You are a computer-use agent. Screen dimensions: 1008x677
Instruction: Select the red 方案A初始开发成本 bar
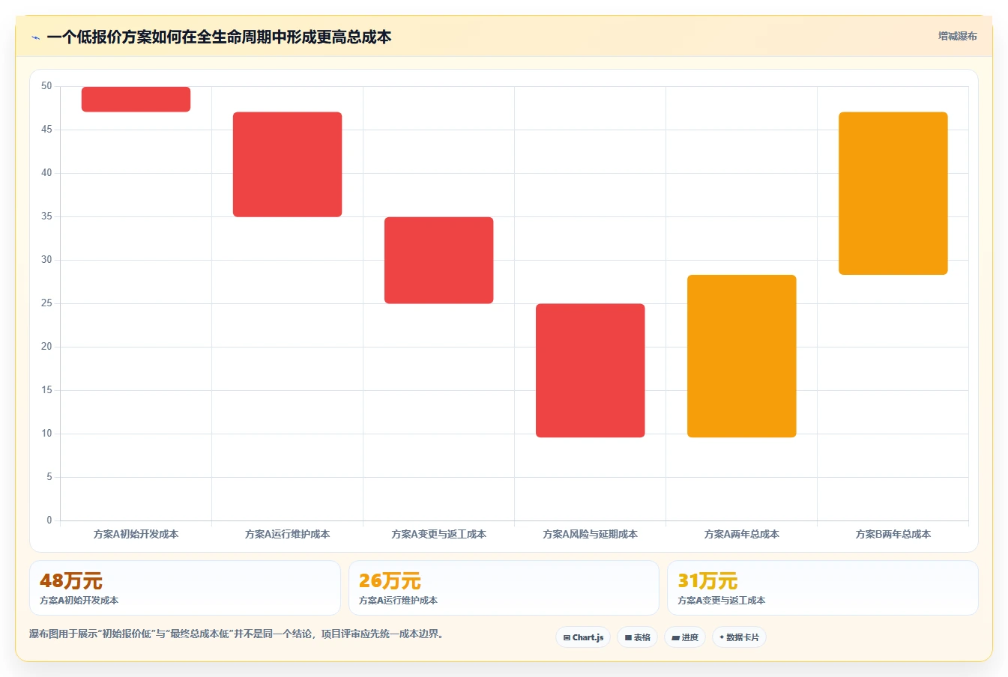(x=136, y=100)
